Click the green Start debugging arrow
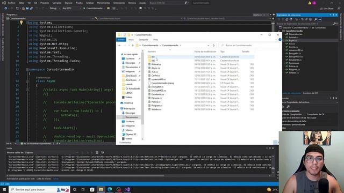Viewport: 344px width, 193px height. pos(84,9)
